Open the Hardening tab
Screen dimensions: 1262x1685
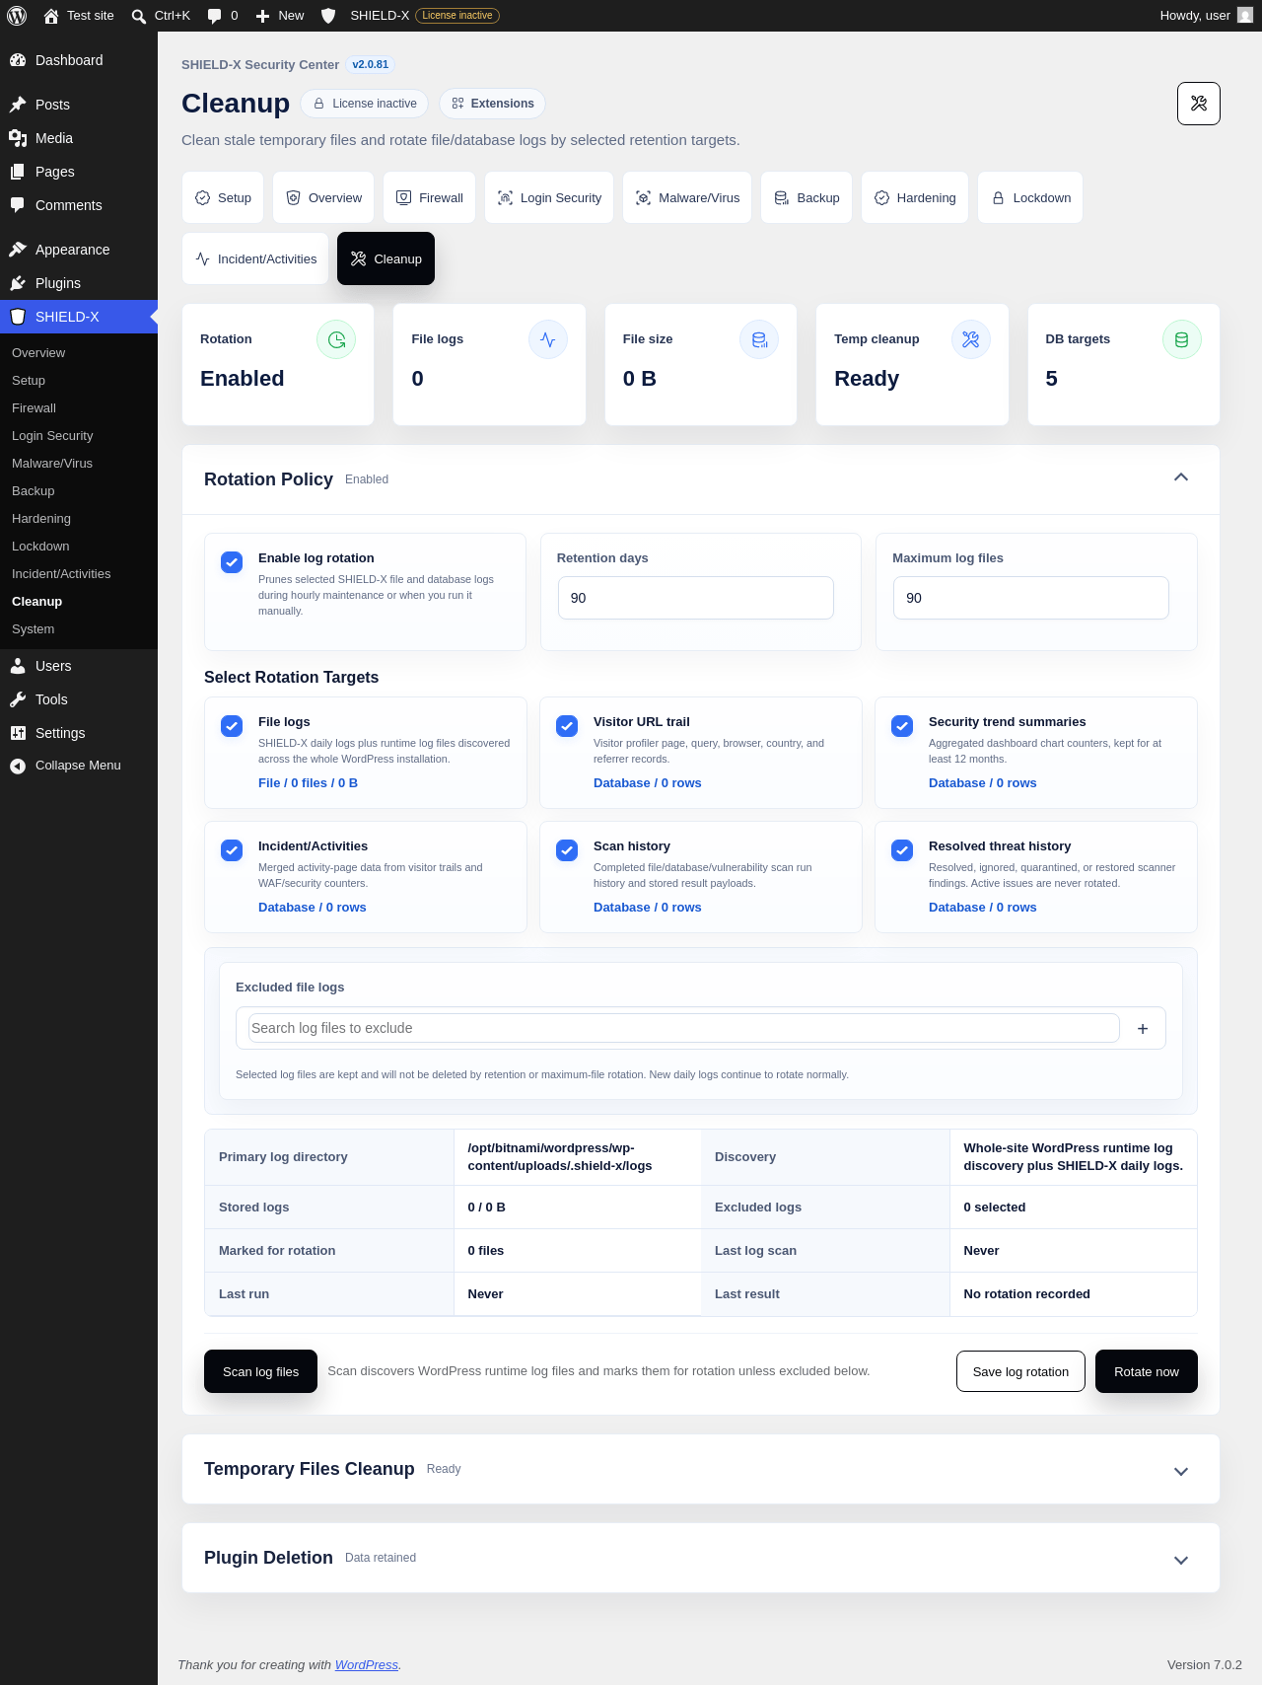[915, 197]
